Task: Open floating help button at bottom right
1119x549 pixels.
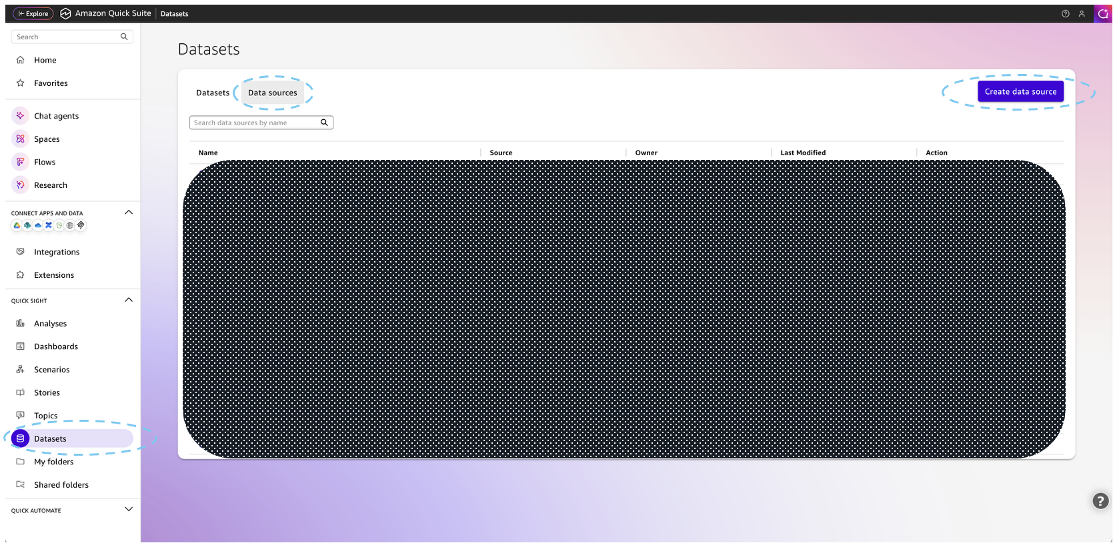Action: [1100, 501]
